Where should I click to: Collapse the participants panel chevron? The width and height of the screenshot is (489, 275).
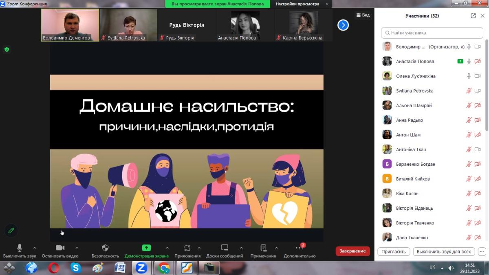[482, 16]
